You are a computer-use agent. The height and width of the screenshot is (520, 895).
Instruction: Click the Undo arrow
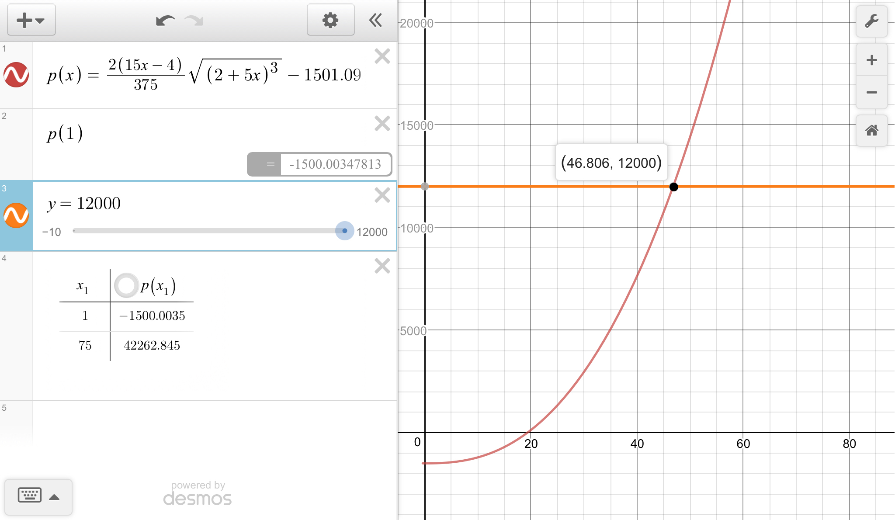click(x=165, y=21)
